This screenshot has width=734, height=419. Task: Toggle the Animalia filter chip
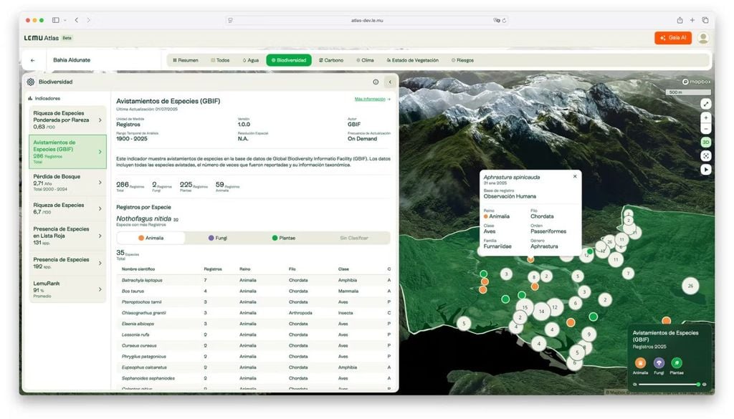point(153,237)
